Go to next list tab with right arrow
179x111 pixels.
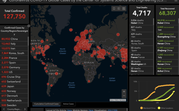tap(25, 109)
